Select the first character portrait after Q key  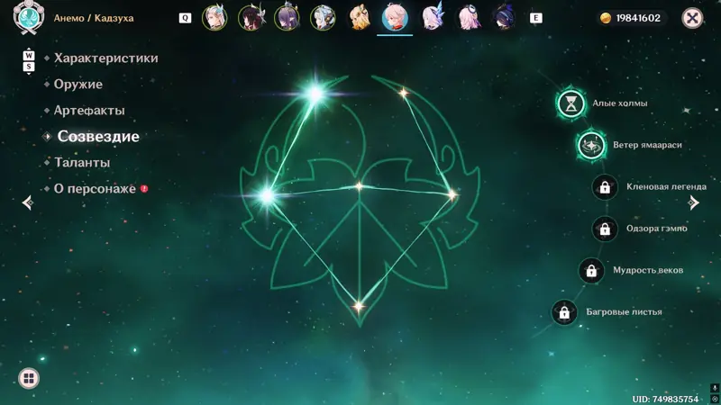point(214,18)
